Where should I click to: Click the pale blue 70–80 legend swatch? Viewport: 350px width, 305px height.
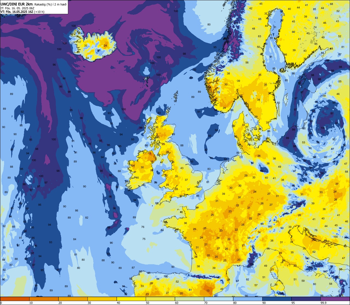[x=218, y=299]
